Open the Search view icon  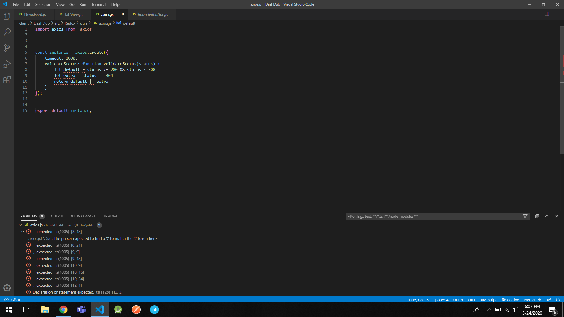tap(7, 32)
